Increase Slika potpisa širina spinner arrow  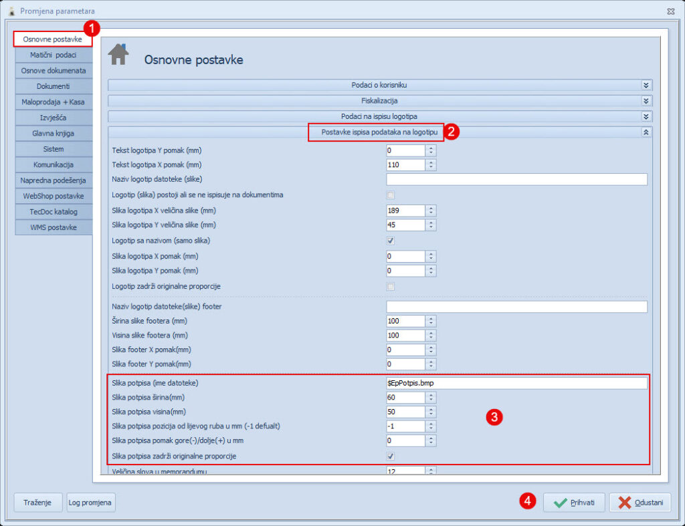point(431,394)
